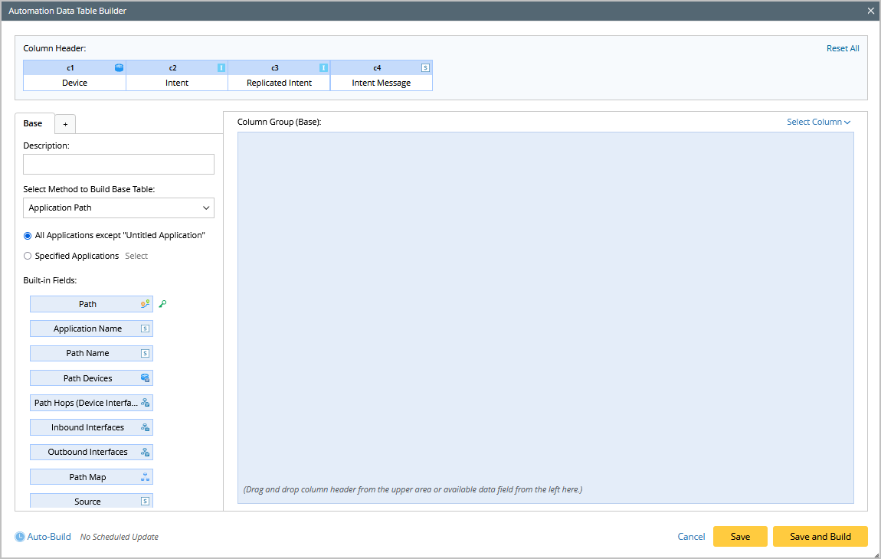
Task: Select All Applications except Untitled Application option
Action: [28, 236]
